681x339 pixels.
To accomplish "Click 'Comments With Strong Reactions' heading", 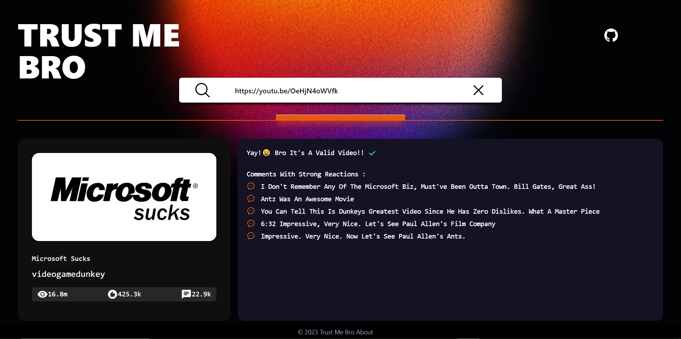I will coord(306,174).
